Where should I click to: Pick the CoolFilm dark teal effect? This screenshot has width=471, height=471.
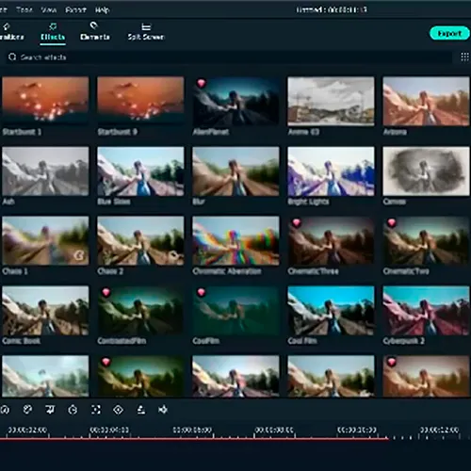[x=235, y=310]
